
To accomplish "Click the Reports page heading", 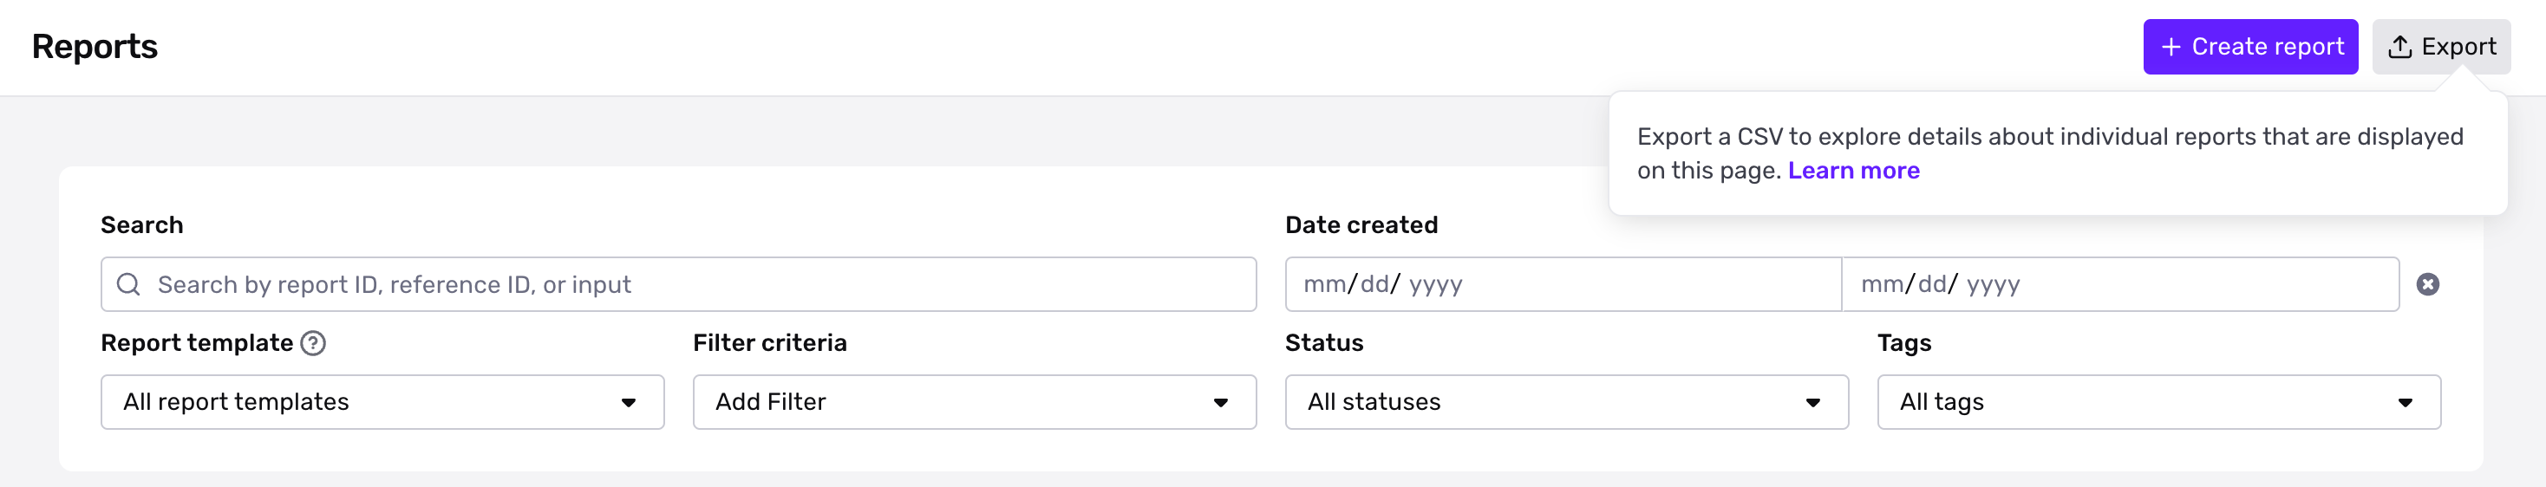I will [x=95, y=47].
